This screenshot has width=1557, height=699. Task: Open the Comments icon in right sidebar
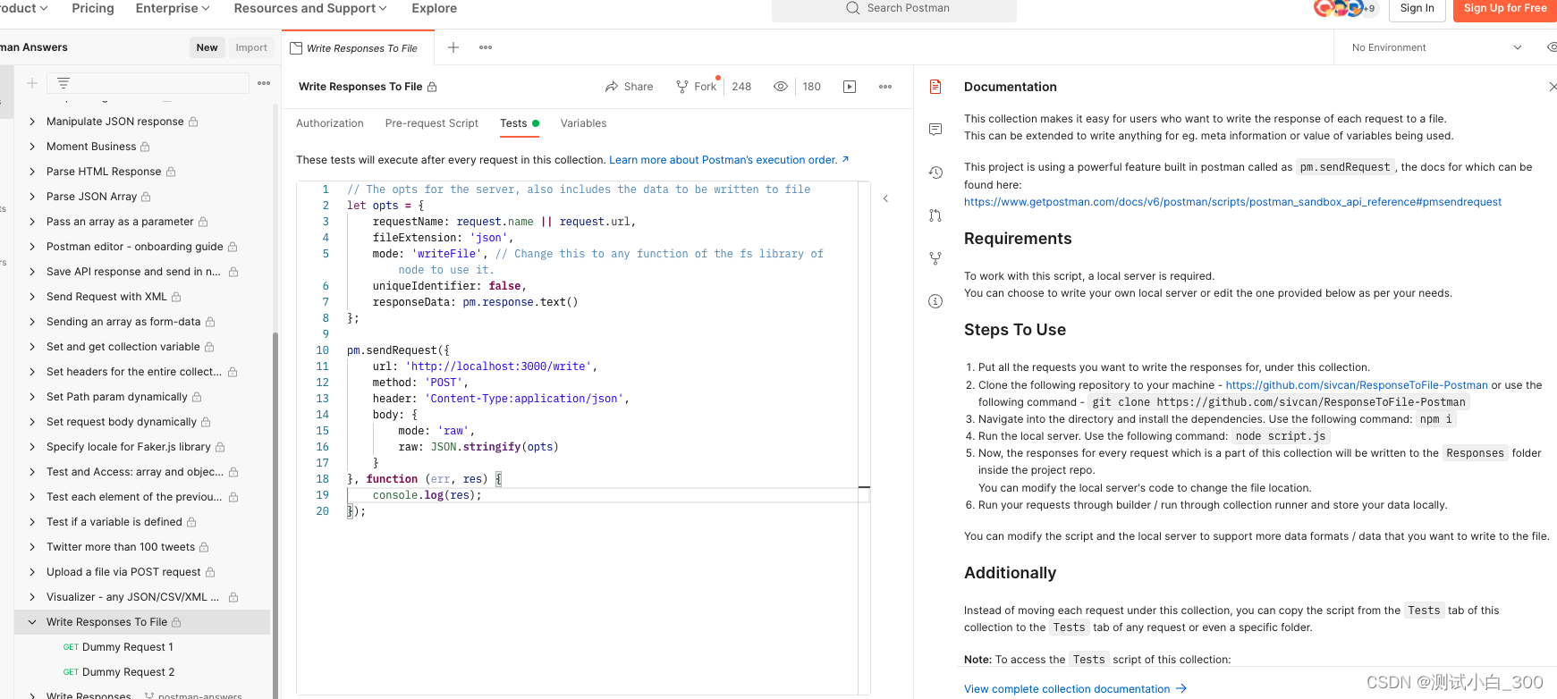click(x=935, y=130)
